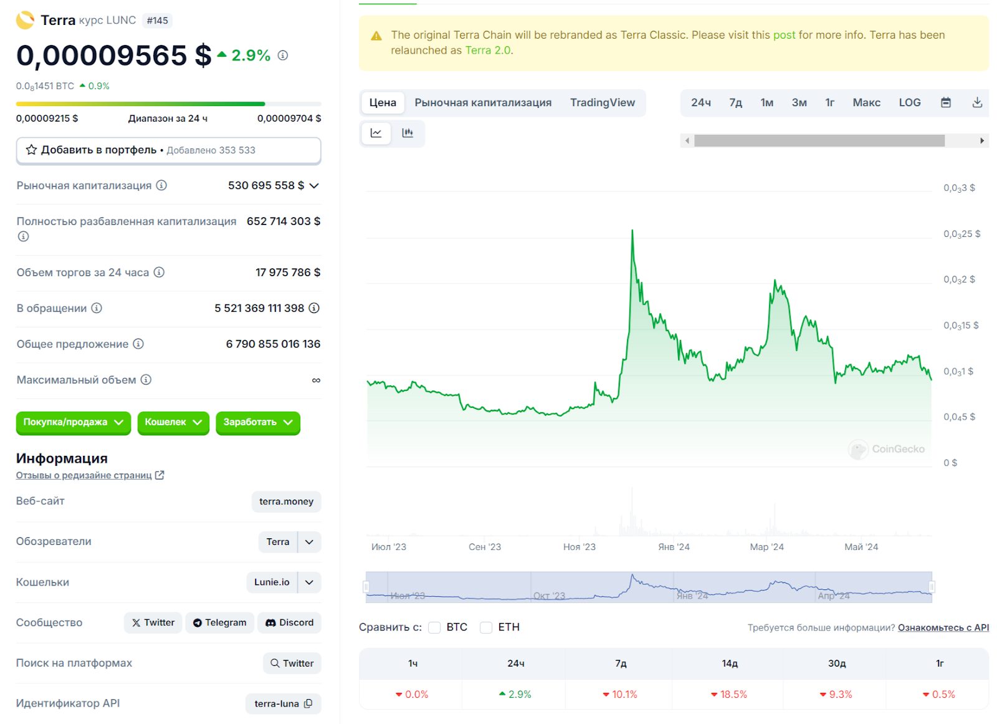This screenshot has width=997, height=724.
Task: Expand the Обозреватели dropdown arrow next to Terra
Action: (x=309, y=542)
